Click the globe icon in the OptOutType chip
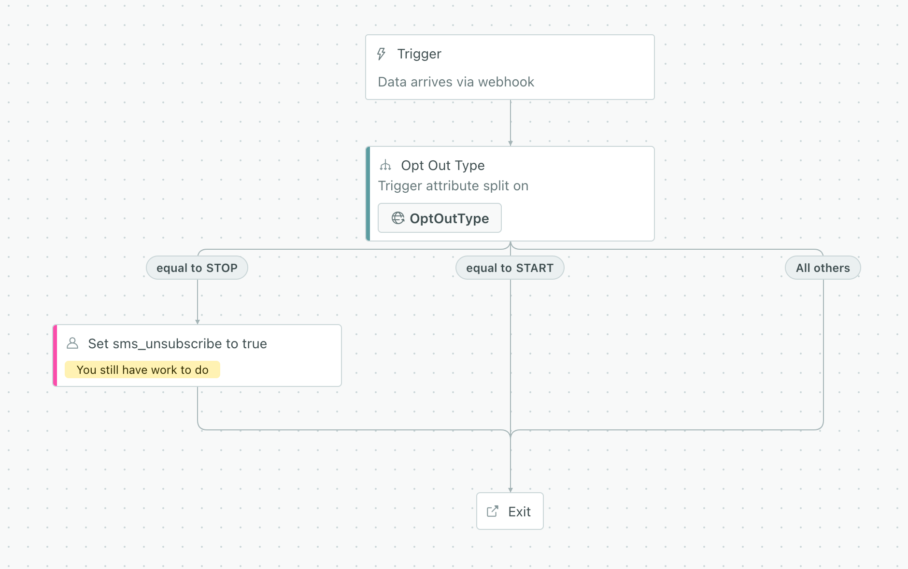This screenshot has width=908, height=569. point(398,218)
